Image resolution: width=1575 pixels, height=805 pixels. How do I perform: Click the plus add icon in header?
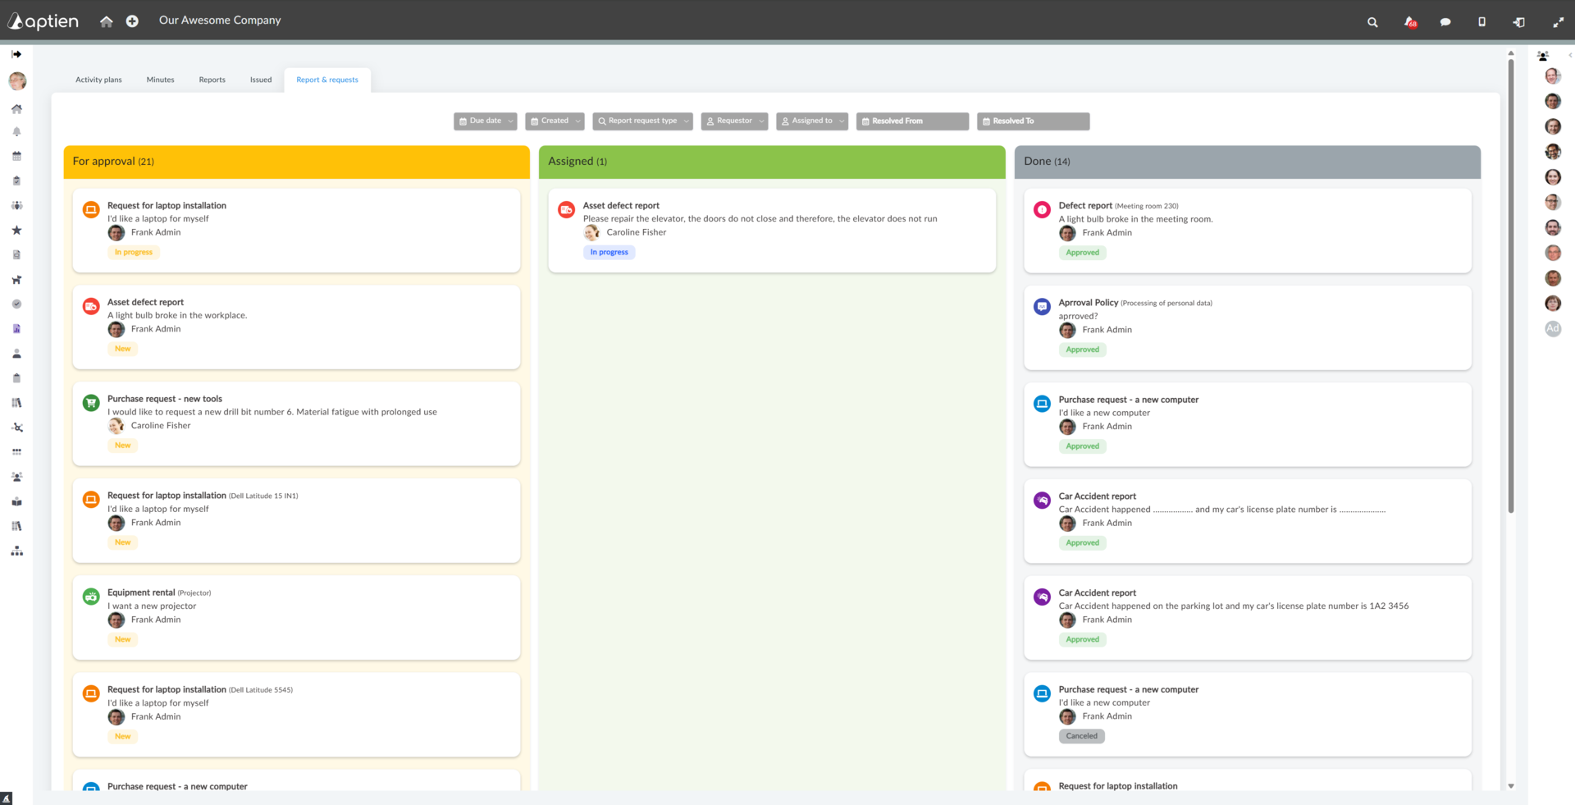tap(132, 21)
